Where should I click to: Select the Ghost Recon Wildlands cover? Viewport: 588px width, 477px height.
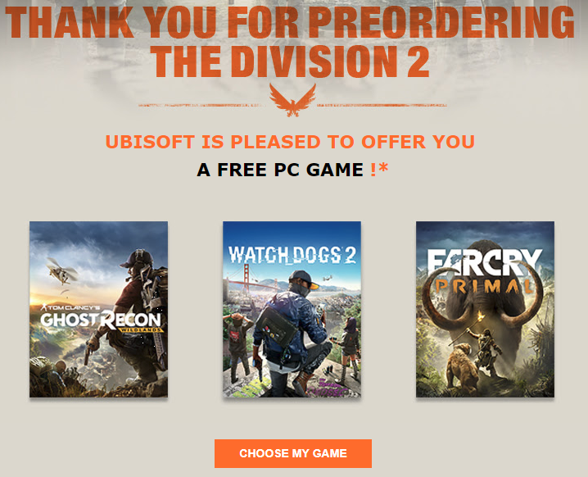pos(98,309)
